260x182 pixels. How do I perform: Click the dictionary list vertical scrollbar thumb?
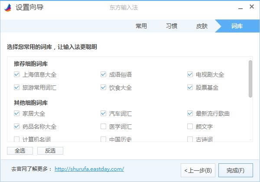click(x=250, y=79)
